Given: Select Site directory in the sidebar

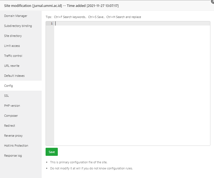Looking at the screenshot, I should (x=13, y=36).
